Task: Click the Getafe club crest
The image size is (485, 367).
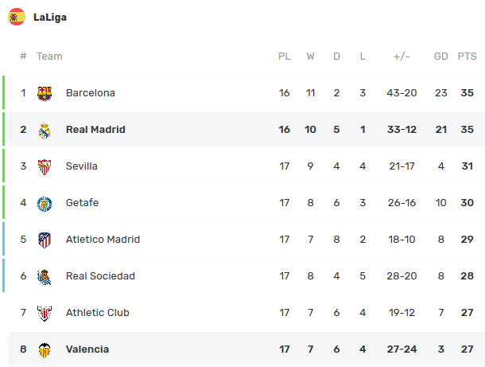Action: coord(45,203)
